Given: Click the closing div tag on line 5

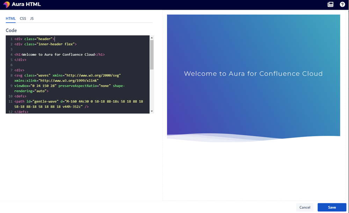Looking at the screenshot, I should tap(20, 60).
